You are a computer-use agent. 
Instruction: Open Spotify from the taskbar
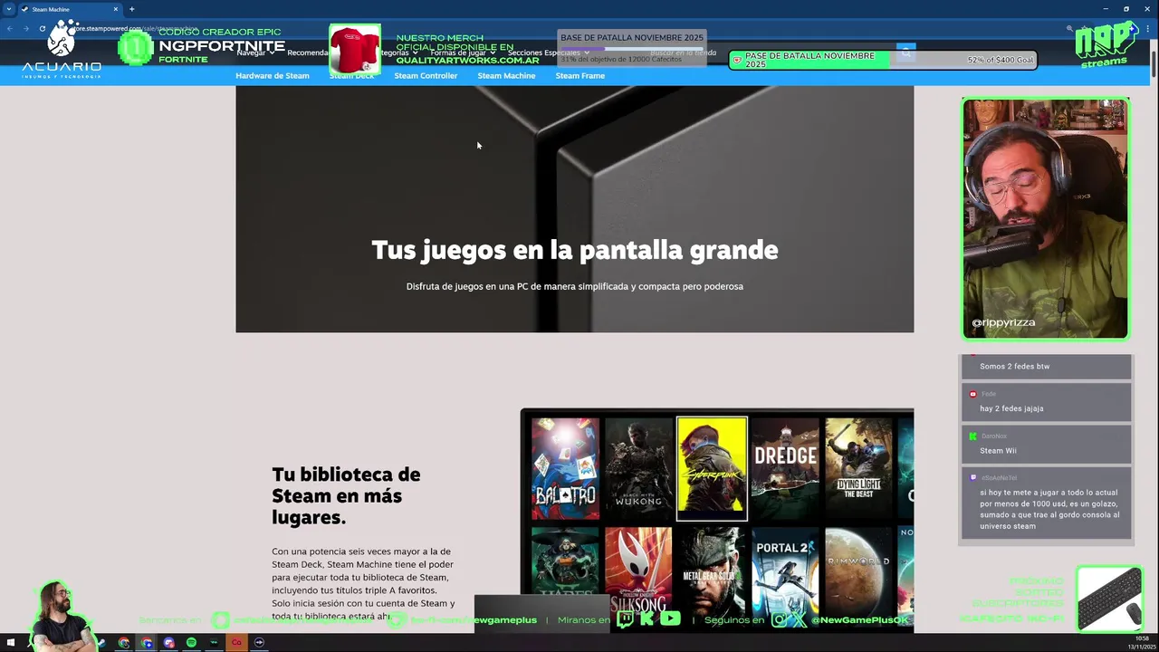191,643
